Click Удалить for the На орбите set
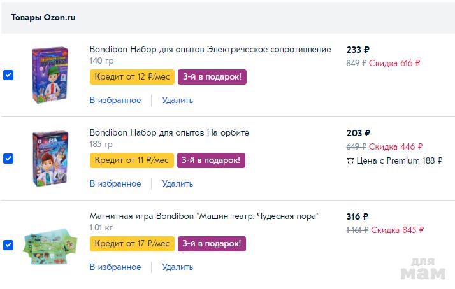The height and width of the screenshot is (289, 455). [x=177, y=183]
